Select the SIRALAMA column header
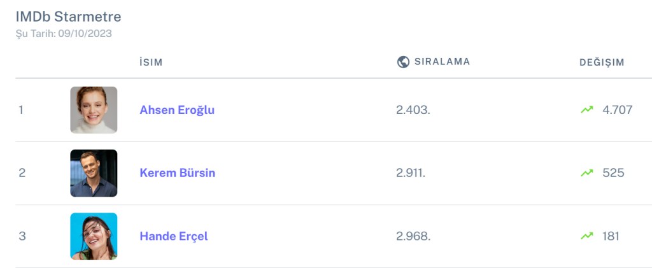Viewport: 652px width, 268px height. (x=442, y=62)
